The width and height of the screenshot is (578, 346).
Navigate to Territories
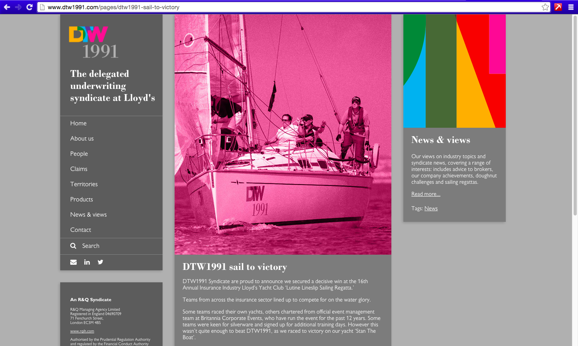[x=84, y=184]
